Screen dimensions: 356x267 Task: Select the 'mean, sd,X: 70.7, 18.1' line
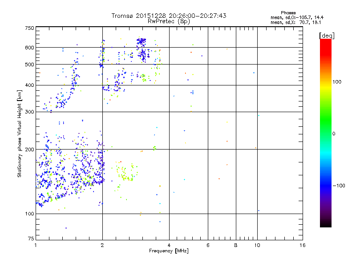pos(295,22)
